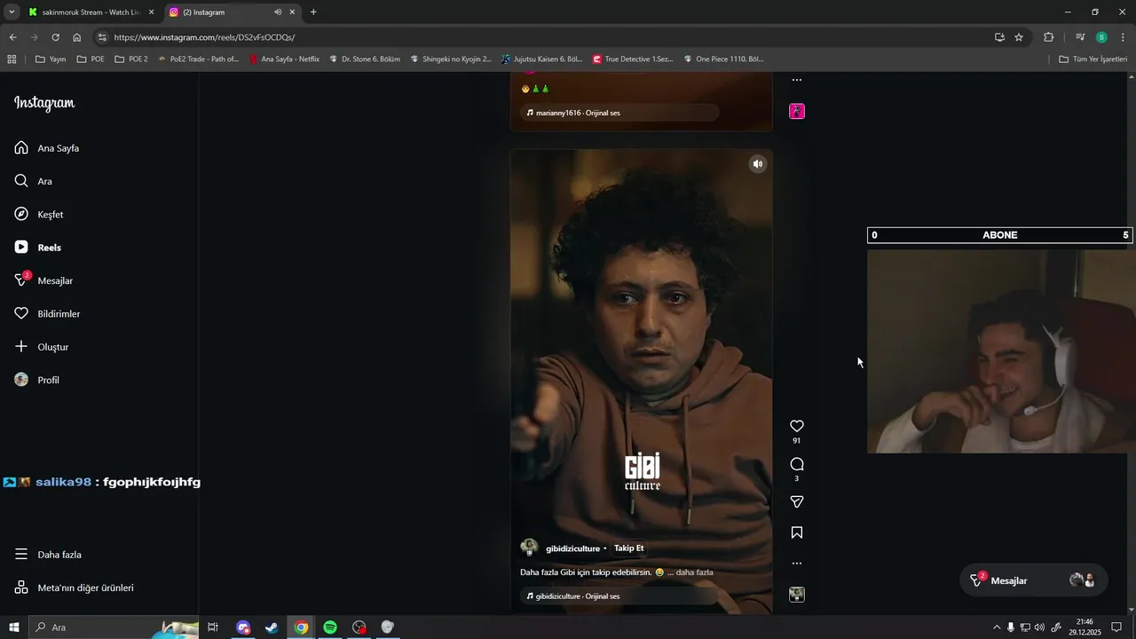This screenshot has height=639, width=1136.
Task: Open Ana Sayfa - Netflix bookmark
Action: pyautogui.click(x=284, y=59)
